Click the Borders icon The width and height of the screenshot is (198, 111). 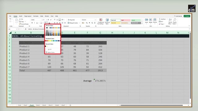coord(41,23)
